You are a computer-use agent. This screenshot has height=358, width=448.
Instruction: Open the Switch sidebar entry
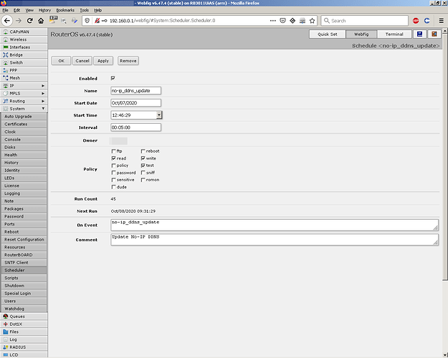click(x=24, y=62)
